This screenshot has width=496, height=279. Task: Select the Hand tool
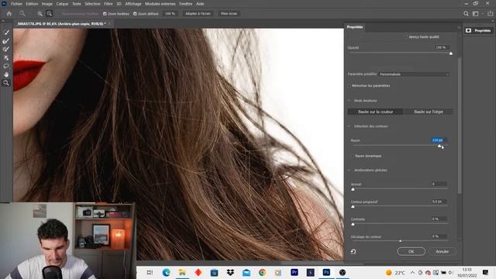coord(6,74)
